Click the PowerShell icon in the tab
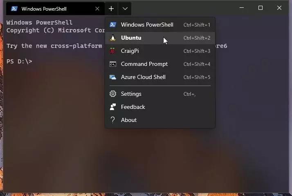The height and width of the screenshot is (196, 292). 14,9
